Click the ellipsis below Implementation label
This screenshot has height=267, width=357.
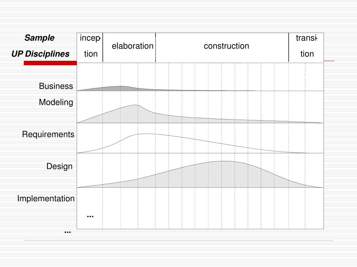point(68,232)
